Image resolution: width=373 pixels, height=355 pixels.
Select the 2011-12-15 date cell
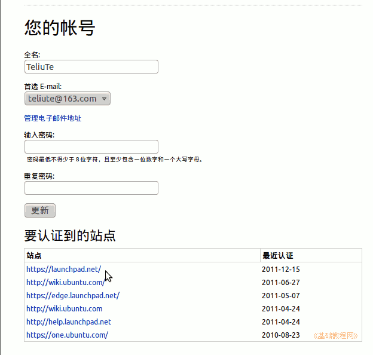(281, 270)
